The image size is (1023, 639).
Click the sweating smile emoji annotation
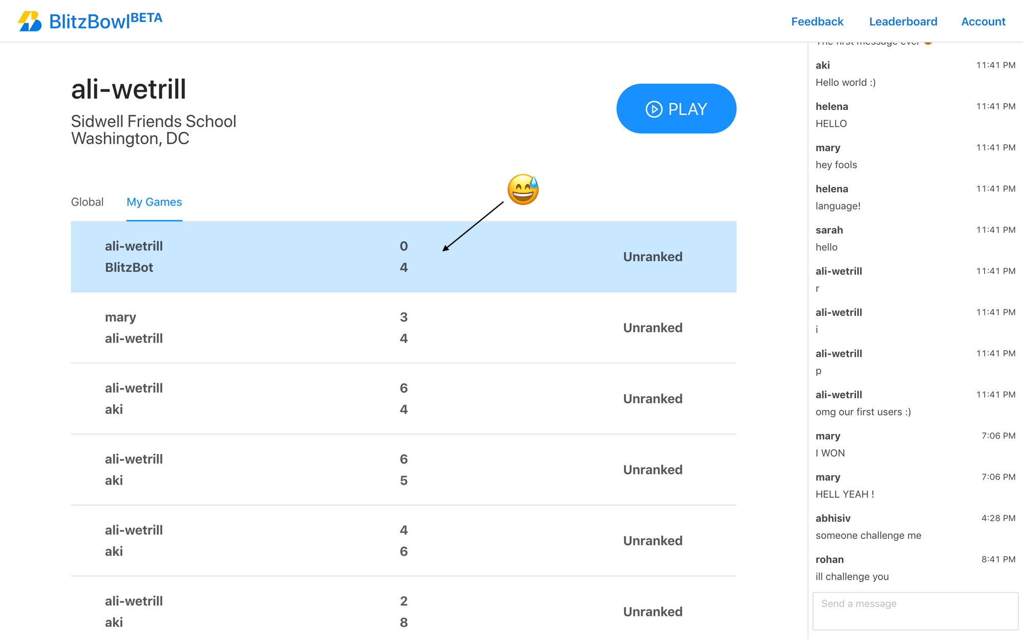point(523,190)
